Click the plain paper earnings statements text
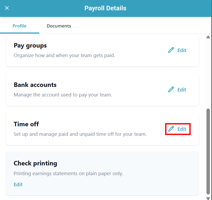 tap(68, 174)
